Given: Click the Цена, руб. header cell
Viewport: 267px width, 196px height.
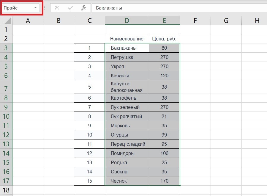Looking at the screenshot, I should [164, 39].
